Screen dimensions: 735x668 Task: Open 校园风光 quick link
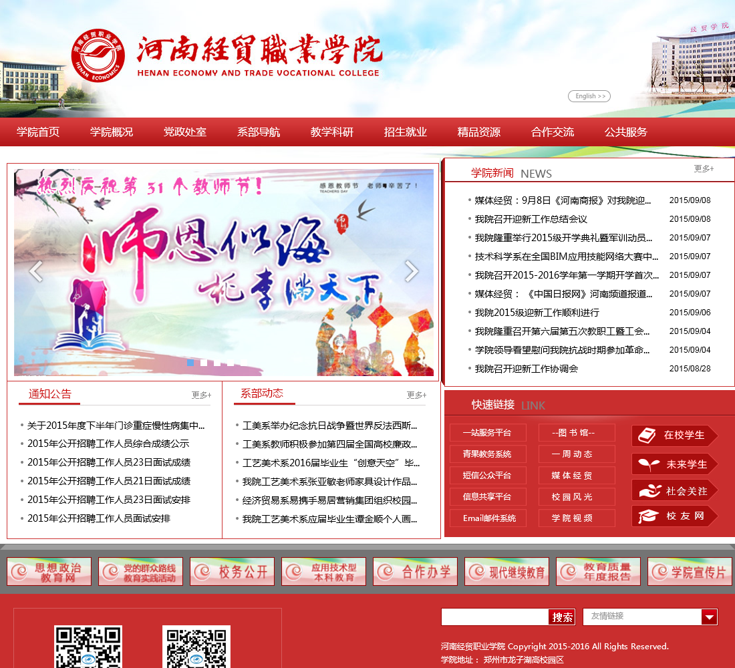click(577, 497)
